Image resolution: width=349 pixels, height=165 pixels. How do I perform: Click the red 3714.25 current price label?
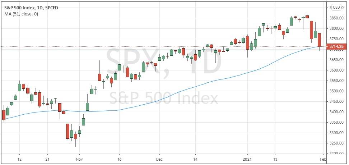337,46
